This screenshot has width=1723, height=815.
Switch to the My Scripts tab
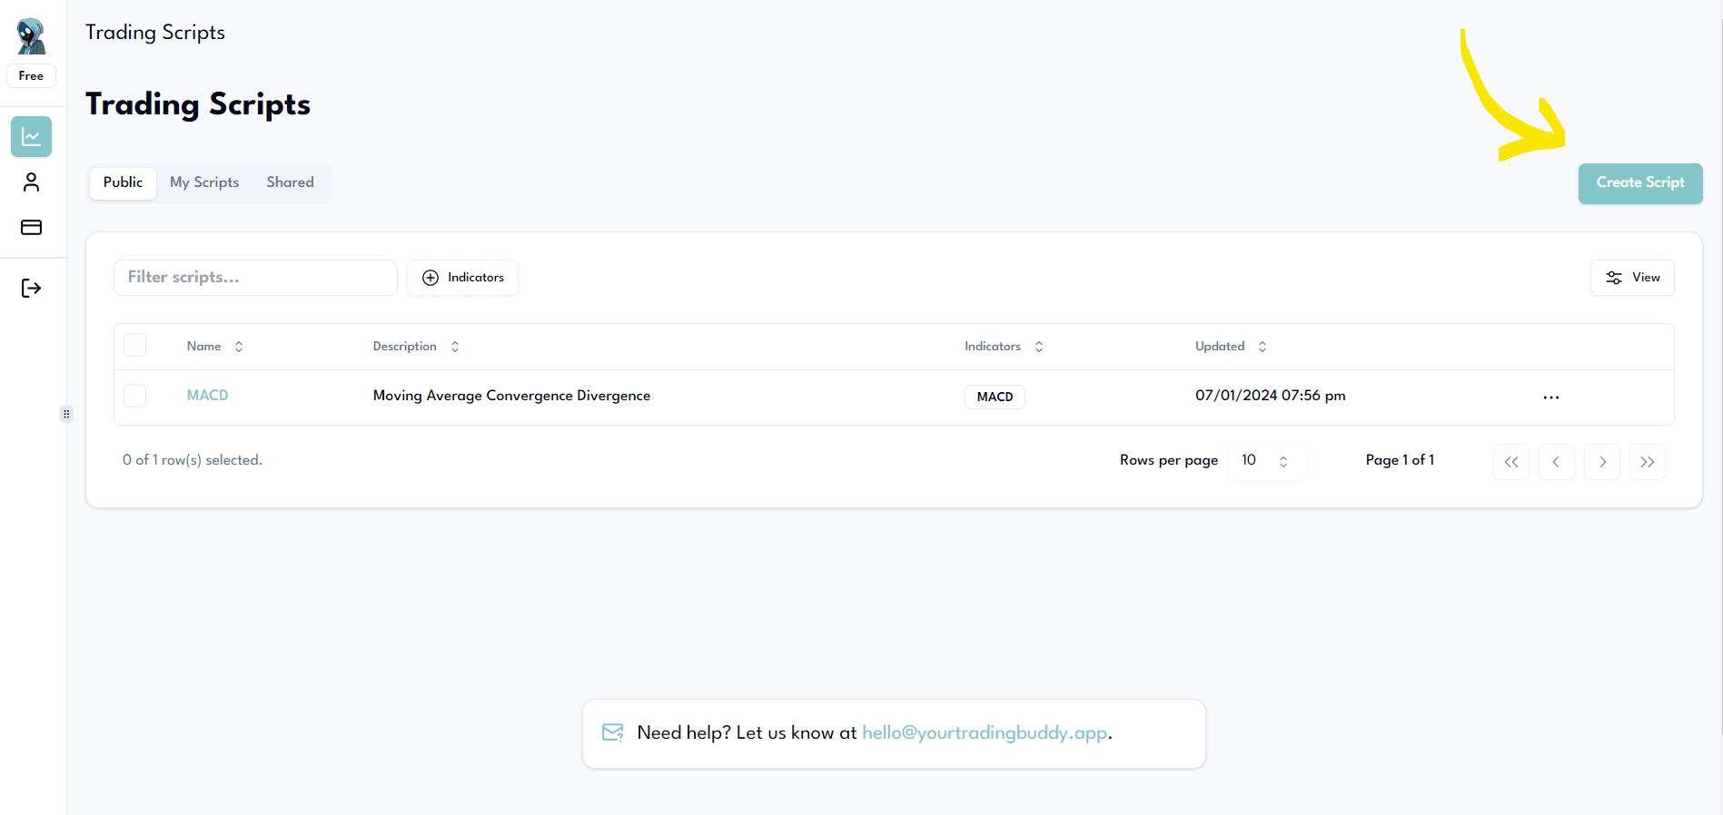(x=204, y=182)
